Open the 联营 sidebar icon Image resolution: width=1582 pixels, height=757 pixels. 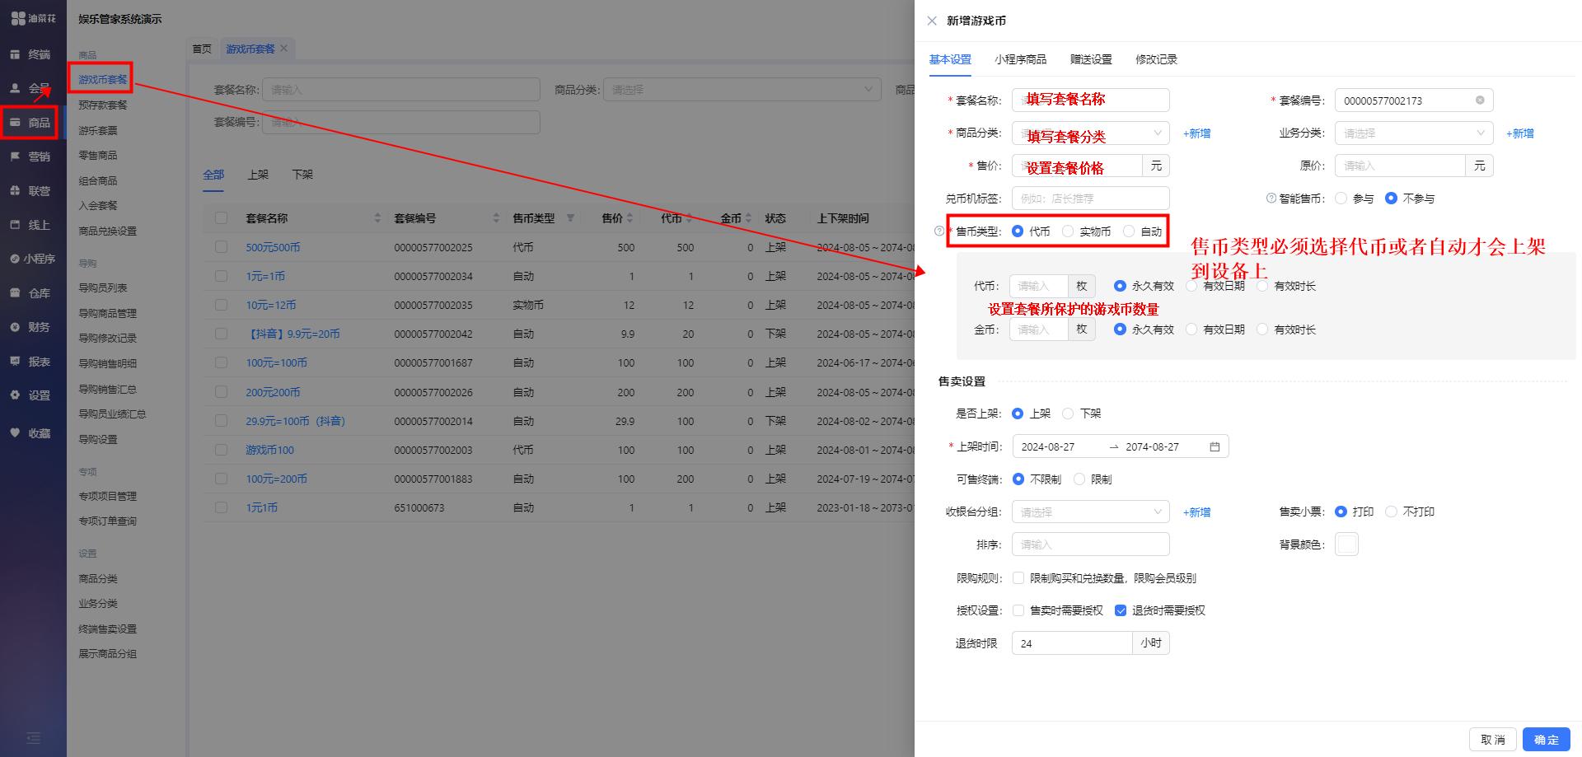[15, 190]
